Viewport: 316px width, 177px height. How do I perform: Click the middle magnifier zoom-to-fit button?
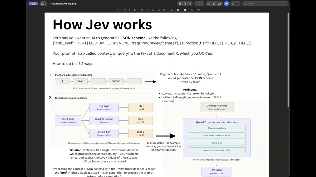pyautogui.click(x=185, y=4)
